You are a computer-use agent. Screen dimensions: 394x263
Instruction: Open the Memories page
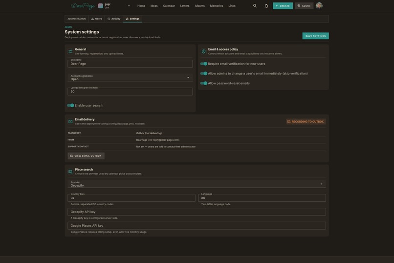click(x=217, y=6)
